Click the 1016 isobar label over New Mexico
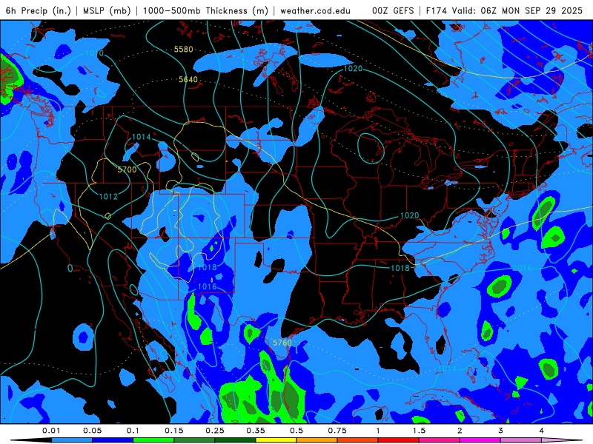 tap(208, 286)
